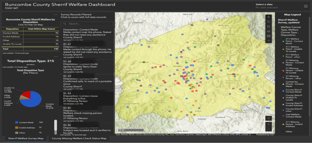Click 211 Welfare Potrol - Contact Made legend entry
The width and height of the screenshot is (312, 143).
pos(292,41)
